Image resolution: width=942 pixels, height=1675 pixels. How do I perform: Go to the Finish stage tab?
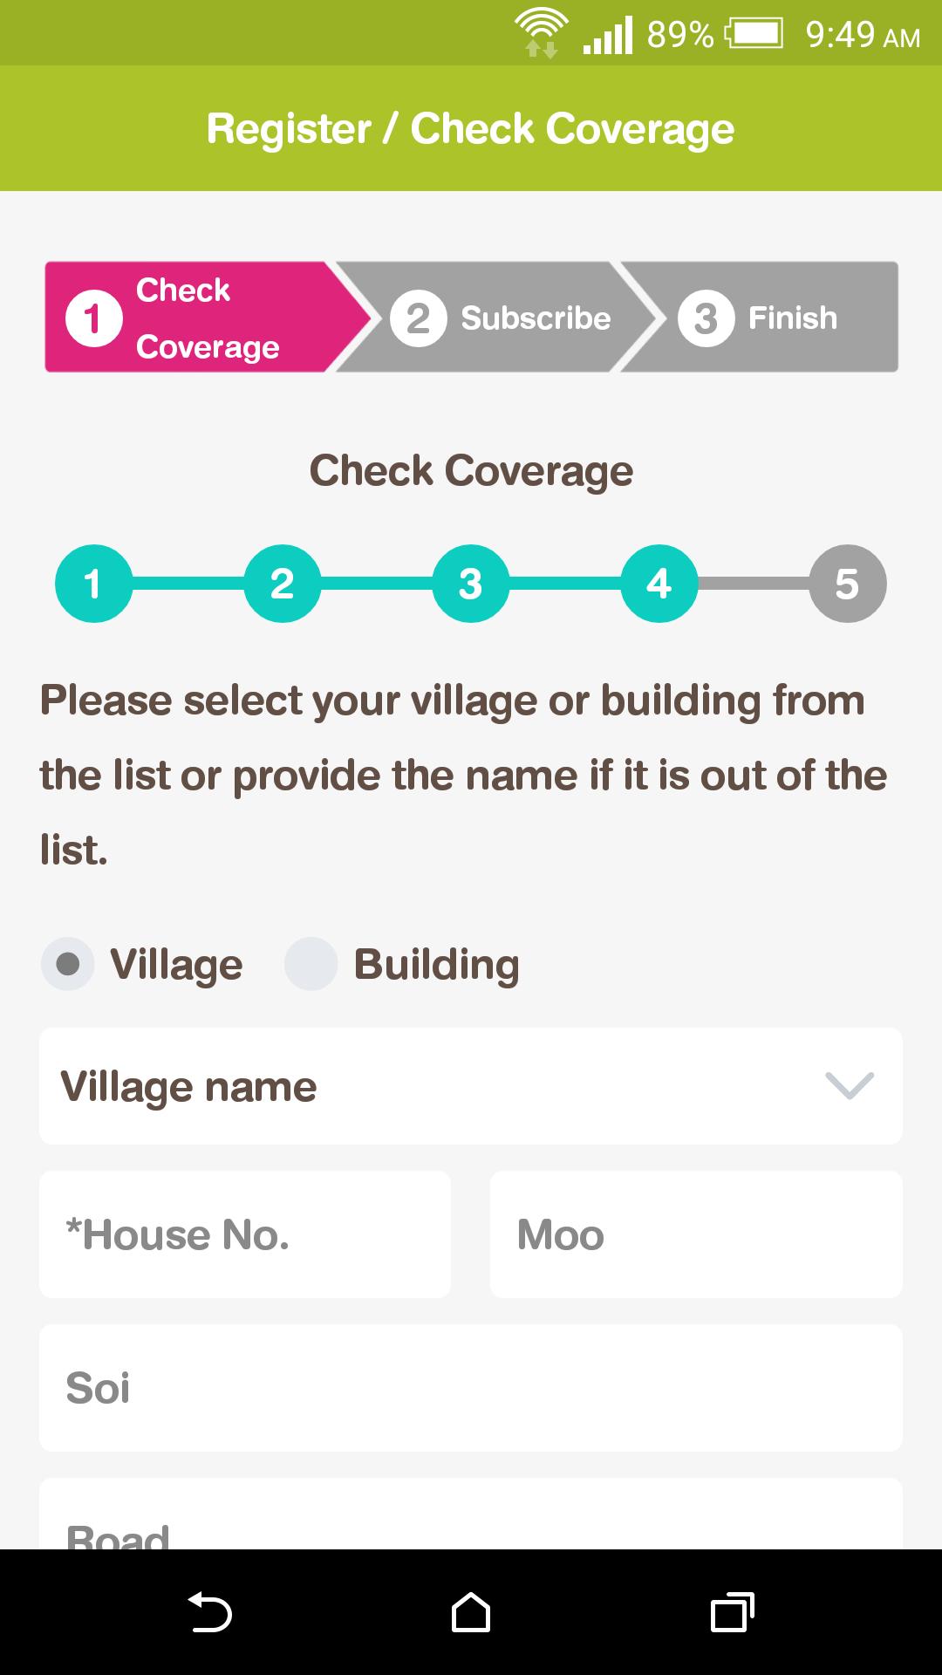coord(768,318)
